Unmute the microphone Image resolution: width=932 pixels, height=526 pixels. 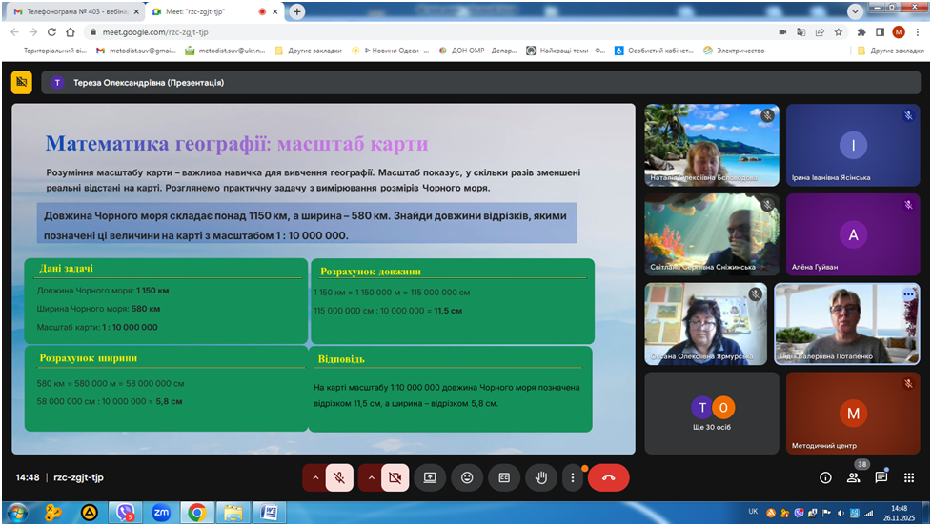click(x=339, y=477)
